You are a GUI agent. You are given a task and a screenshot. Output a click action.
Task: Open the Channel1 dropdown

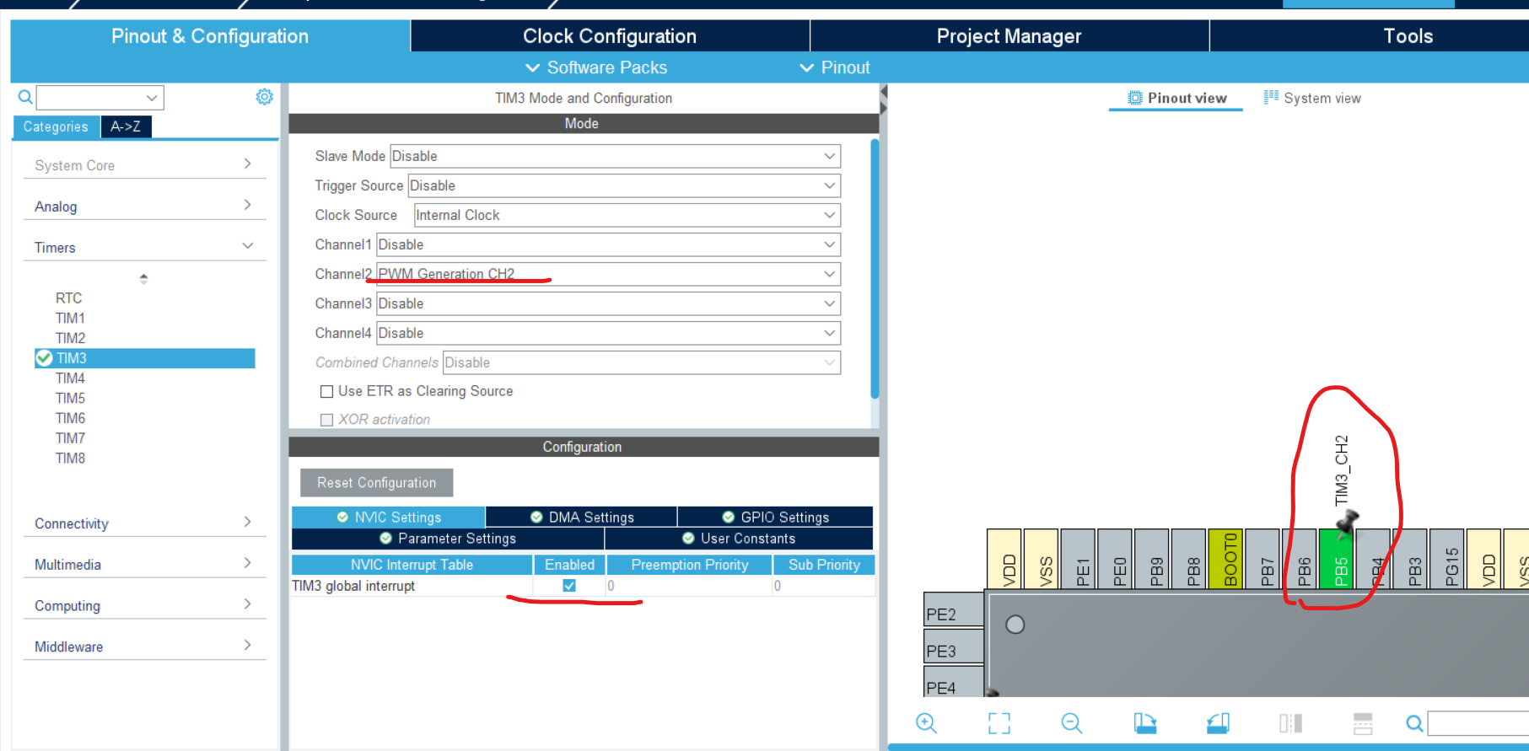tap(608, 244)
